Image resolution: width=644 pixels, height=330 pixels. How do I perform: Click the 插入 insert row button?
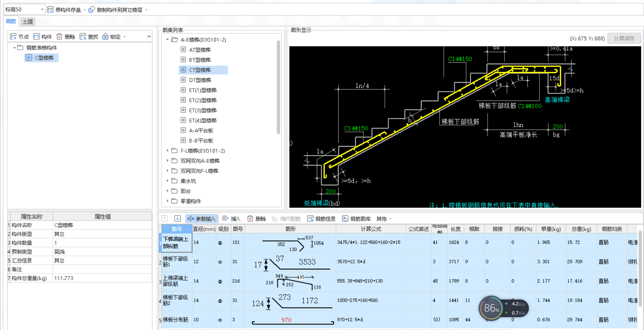pos(231,219)
